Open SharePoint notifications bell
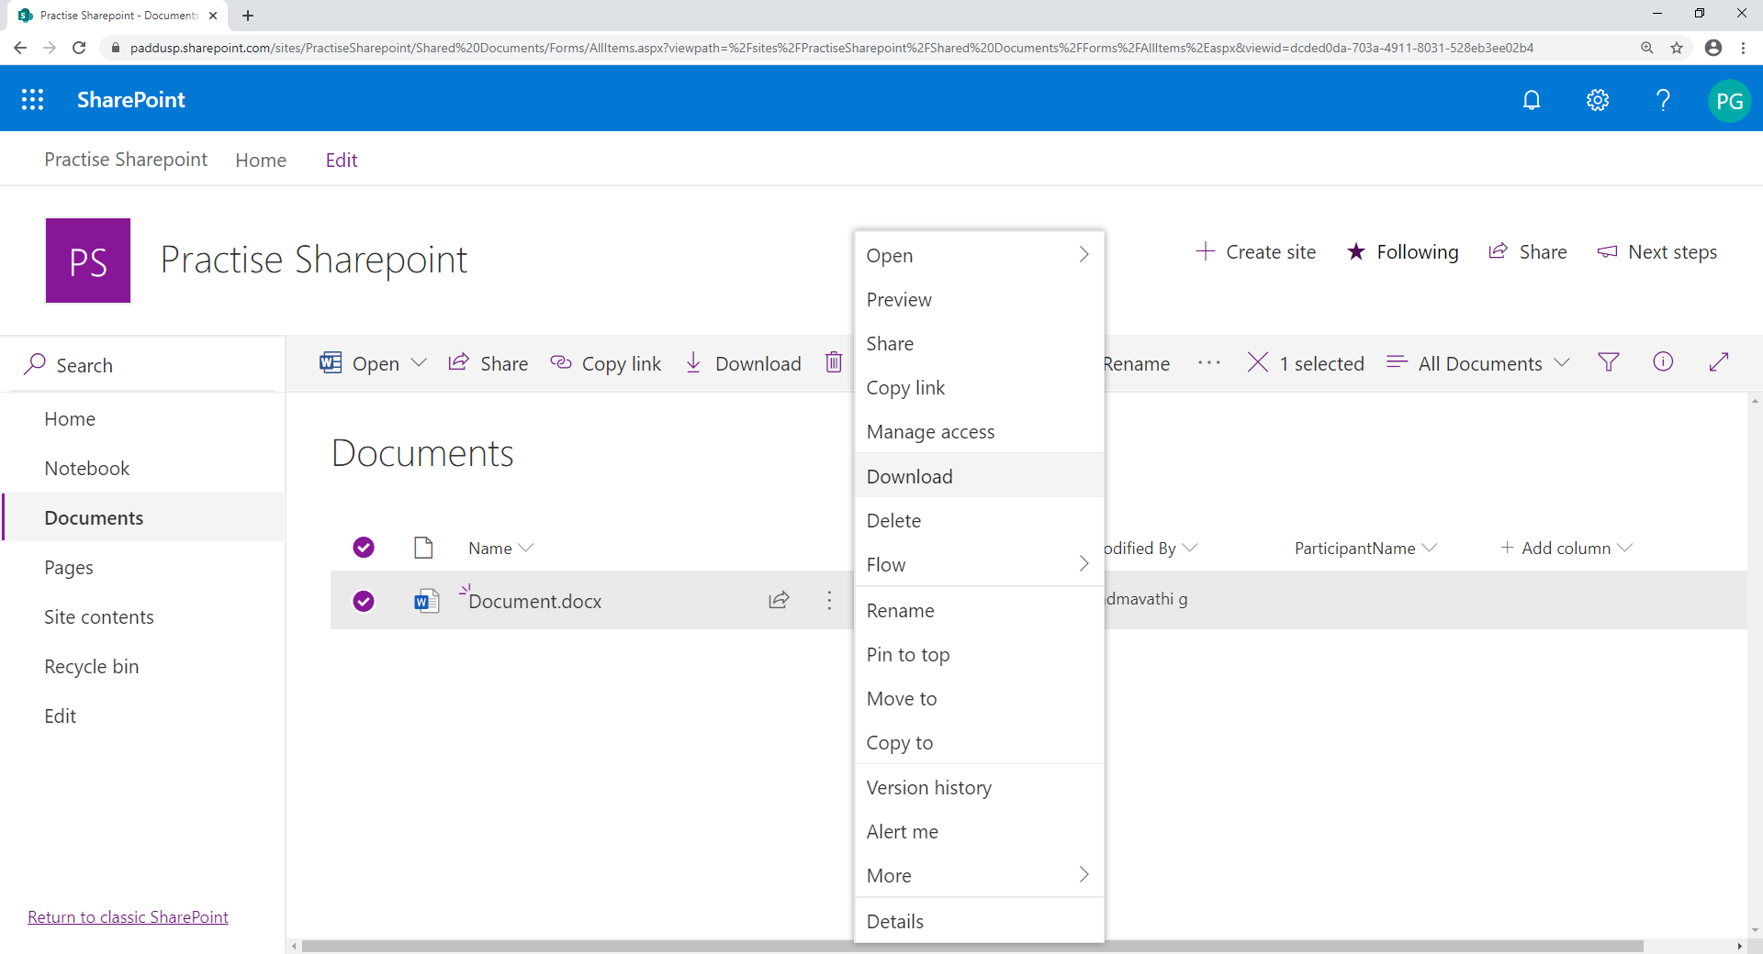 coord(1532,99)
